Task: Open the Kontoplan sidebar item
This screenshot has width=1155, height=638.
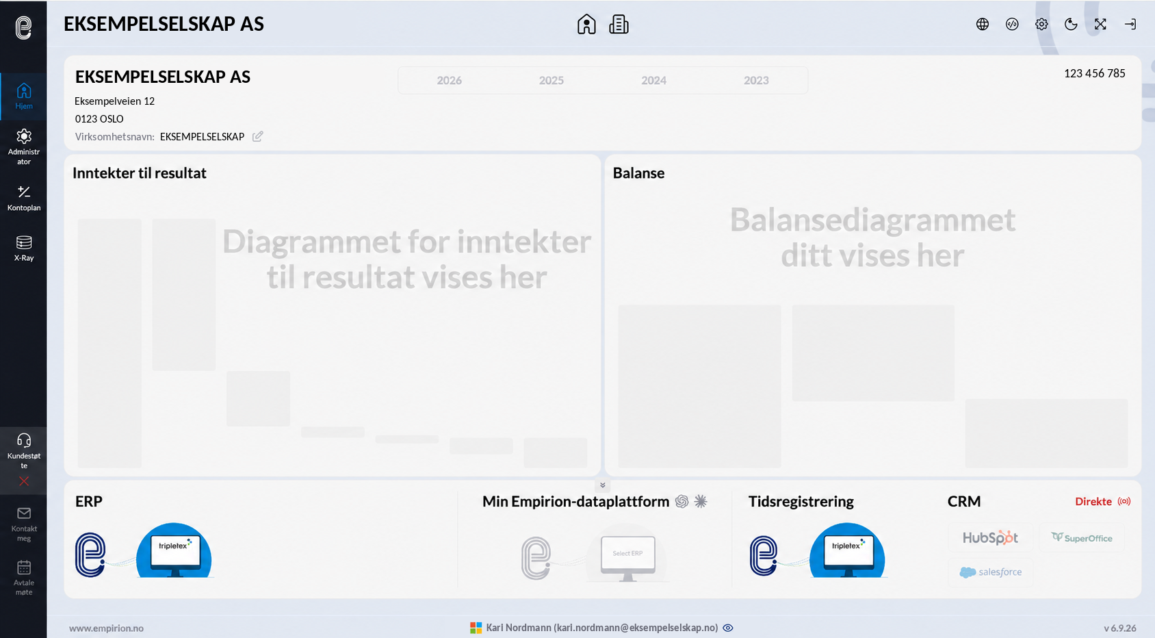Action: (x=24, y=198)
